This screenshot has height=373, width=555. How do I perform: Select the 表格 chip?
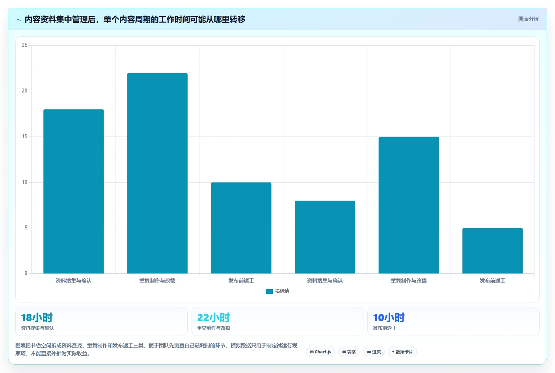point(349,352)
